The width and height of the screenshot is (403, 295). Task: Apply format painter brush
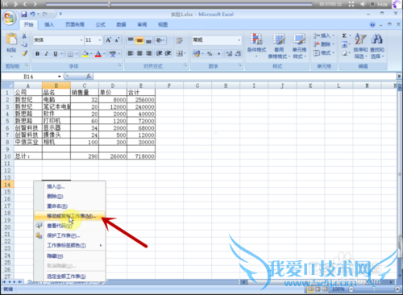point(24,53)
